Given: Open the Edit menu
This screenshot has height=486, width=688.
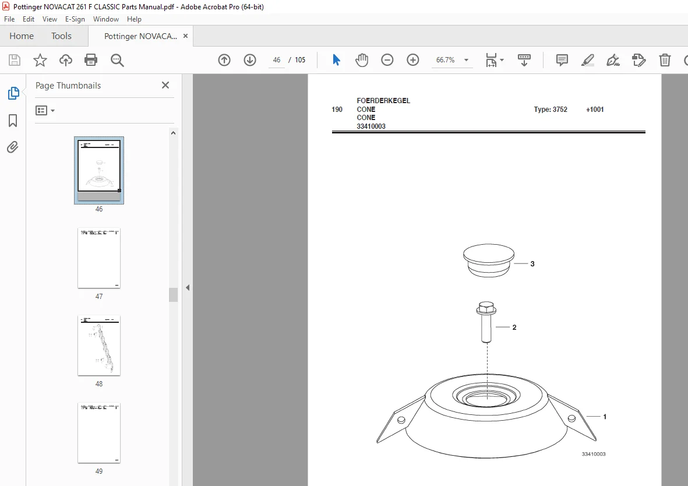Looking at the screenshot, I should [29, 19].
